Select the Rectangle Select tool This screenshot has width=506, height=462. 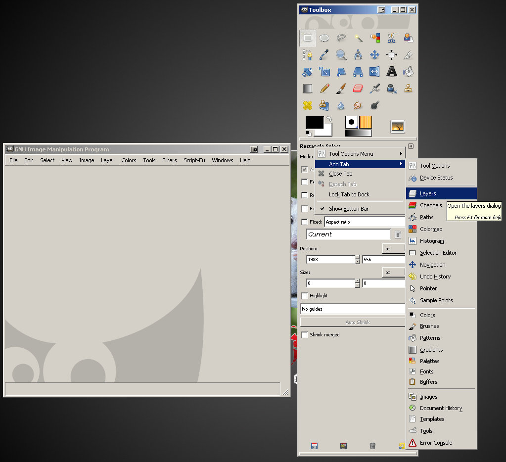tap(308, 38)
